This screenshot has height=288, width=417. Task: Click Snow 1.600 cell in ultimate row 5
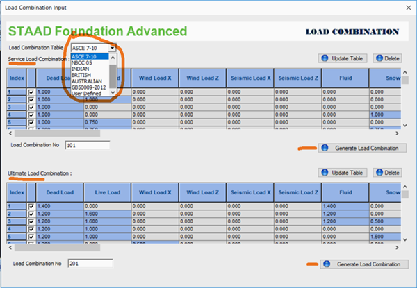pyautogui.click(x=385, y=237)
